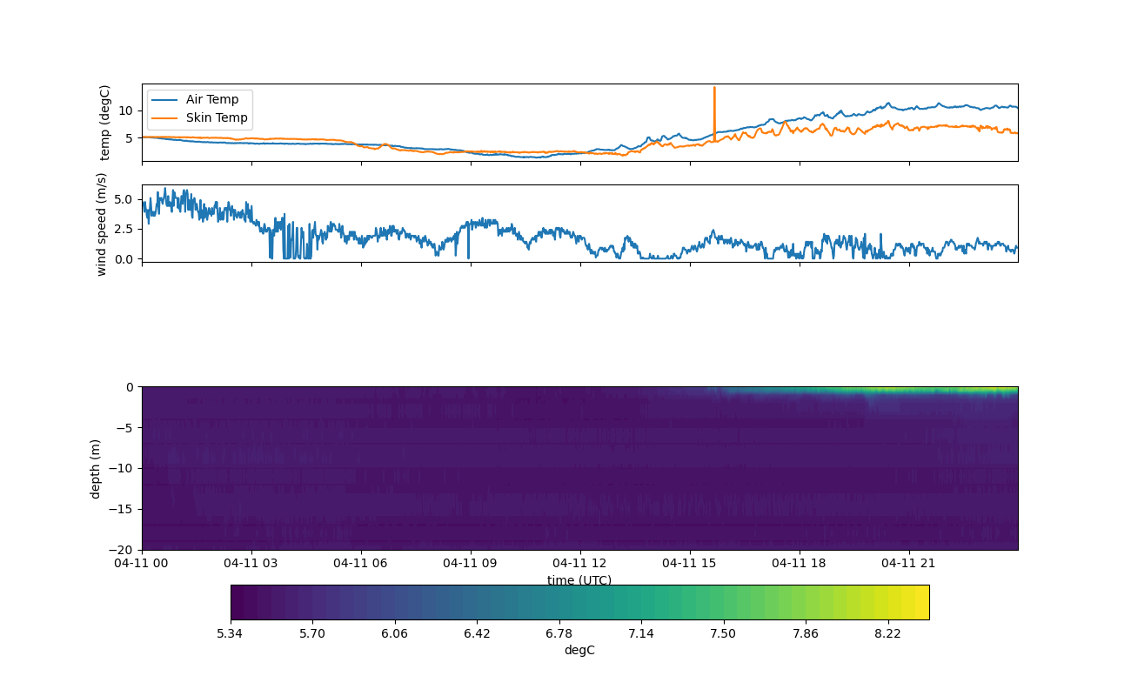Pick the 7.14 tick on the colorbar
This screenshot has width=1131, height=696.
pyautogui.click(x=641, y=619)
